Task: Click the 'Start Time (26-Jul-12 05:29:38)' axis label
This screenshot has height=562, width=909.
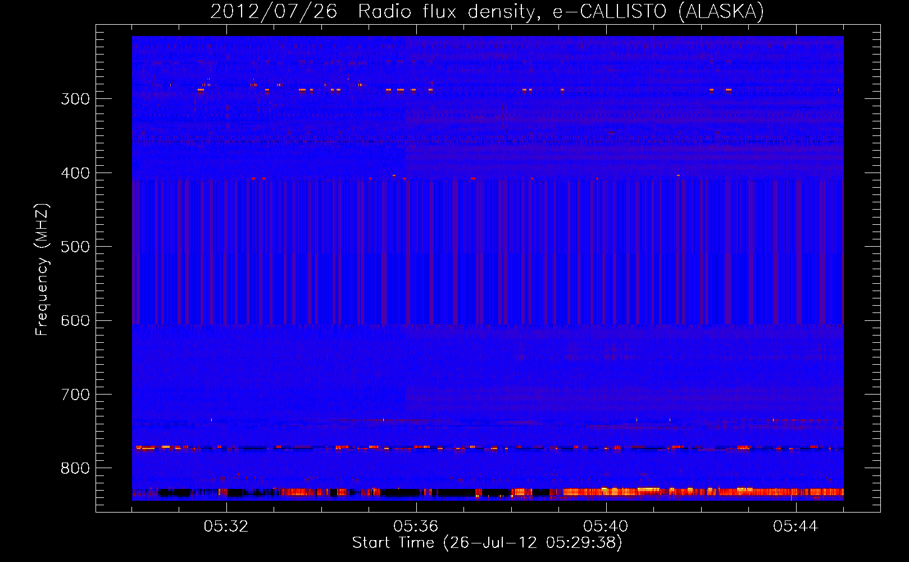Action: pyautogui.click(x=487, y=543)
